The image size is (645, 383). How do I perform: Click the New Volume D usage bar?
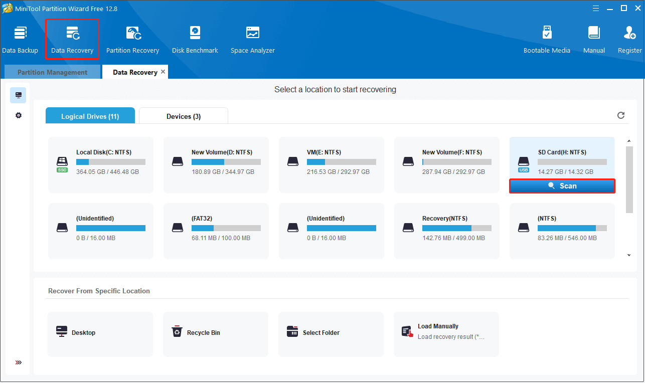click(x=226, y=162)
